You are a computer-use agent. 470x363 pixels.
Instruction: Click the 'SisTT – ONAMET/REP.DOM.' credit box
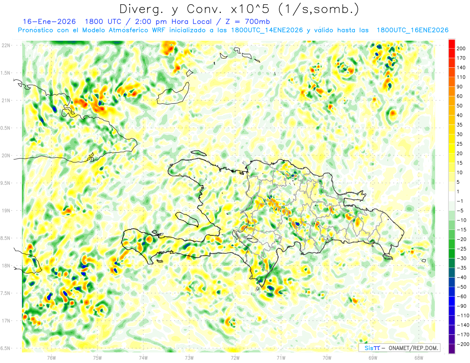(399, 348)
